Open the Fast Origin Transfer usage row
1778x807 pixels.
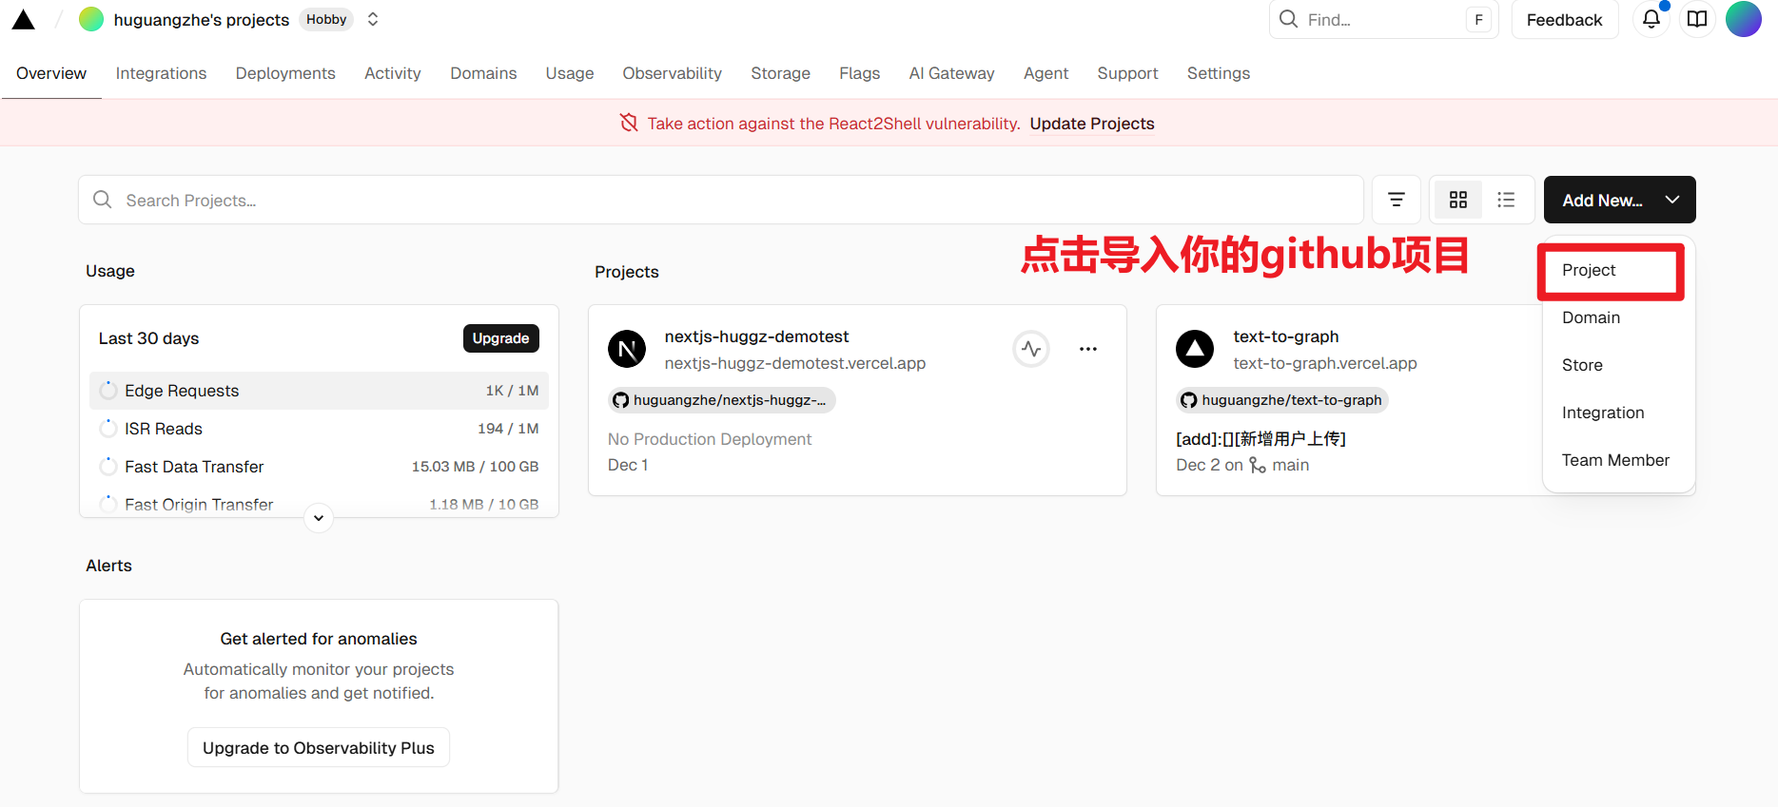(319, 504)
